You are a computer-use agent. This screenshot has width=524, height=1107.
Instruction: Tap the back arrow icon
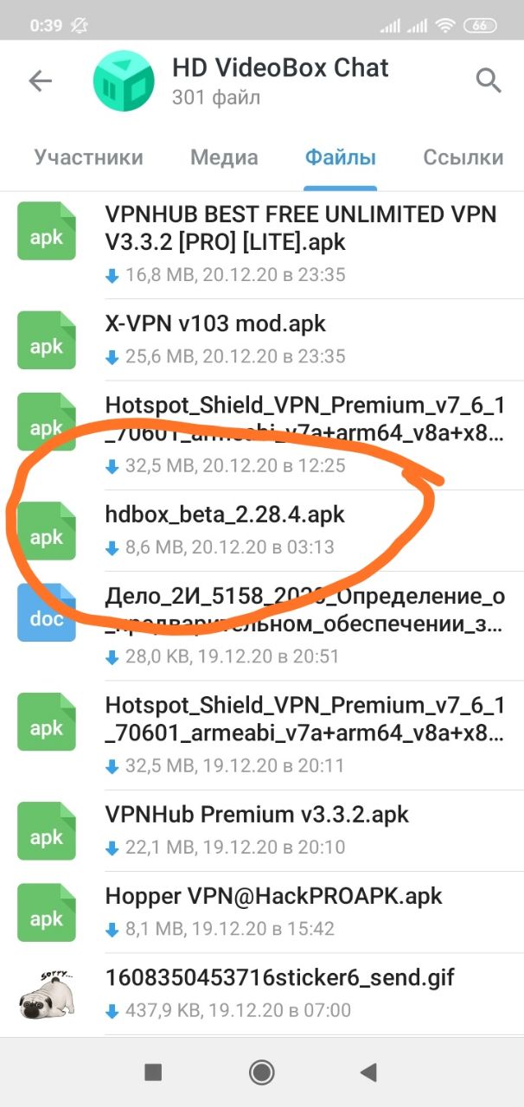click(x=41, y=81)
